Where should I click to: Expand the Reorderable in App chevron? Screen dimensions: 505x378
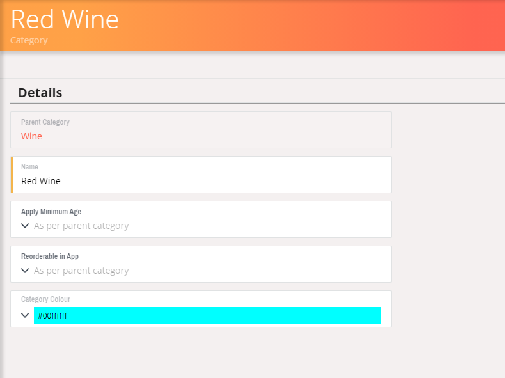pyautogui.click(x=25, y=271)
